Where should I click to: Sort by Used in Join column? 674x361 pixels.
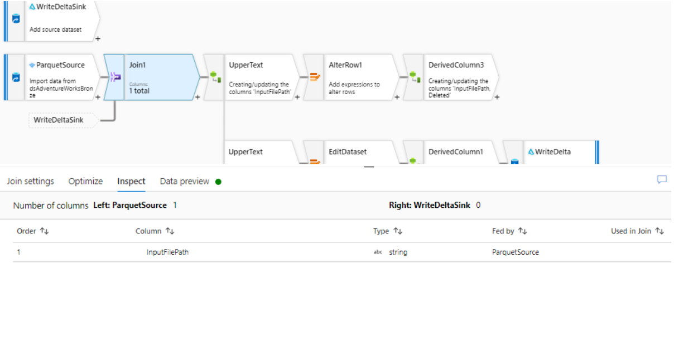coord(659,231)
